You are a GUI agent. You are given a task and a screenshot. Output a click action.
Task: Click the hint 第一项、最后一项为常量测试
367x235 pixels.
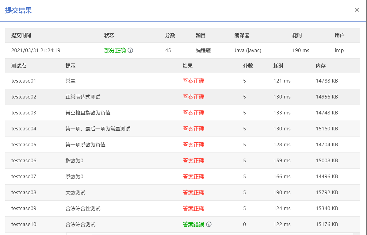[x=98, y=129]
